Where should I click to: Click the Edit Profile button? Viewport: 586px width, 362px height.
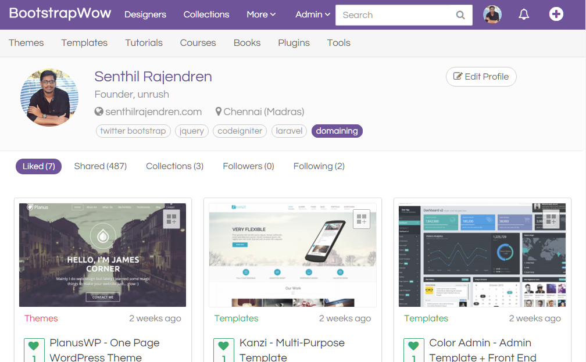481,77
